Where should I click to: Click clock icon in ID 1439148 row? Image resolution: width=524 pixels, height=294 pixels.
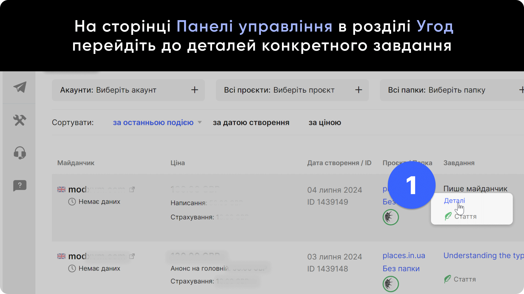pos(72,268)
